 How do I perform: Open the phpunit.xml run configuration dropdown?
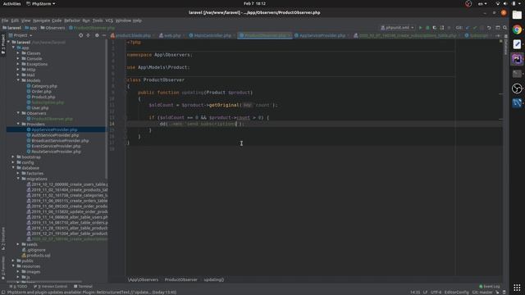click(x=397, y=28)
